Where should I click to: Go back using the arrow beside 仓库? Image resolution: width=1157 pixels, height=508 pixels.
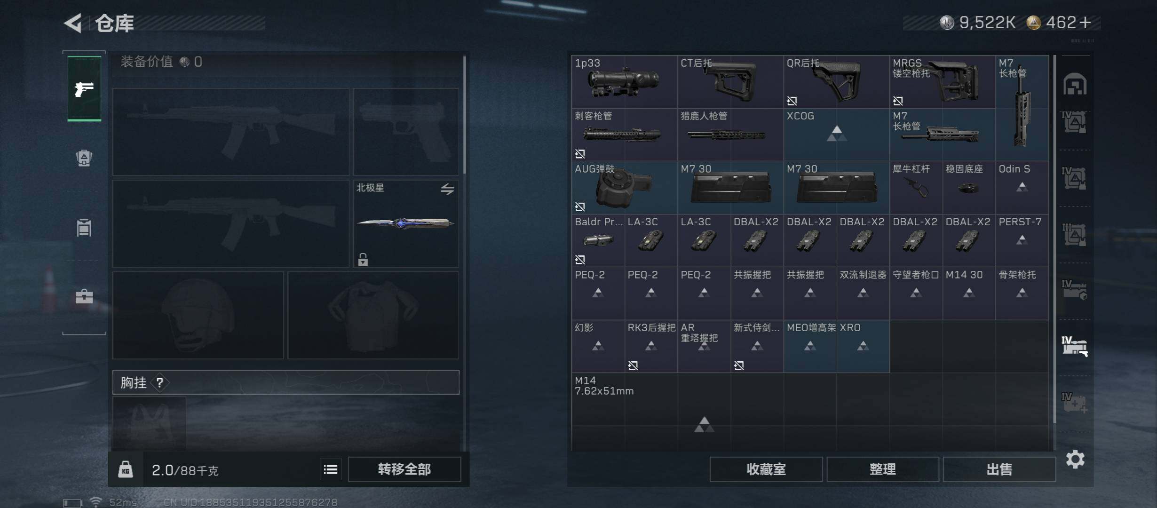pos(74,23)
